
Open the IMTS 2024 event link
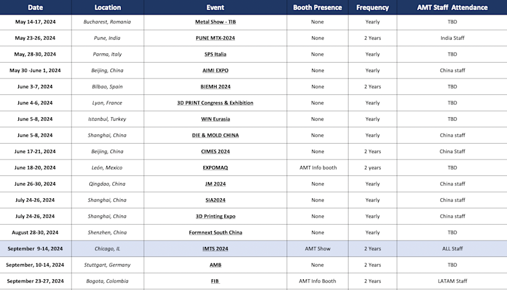pyautogui.click(x=215, y=249)
